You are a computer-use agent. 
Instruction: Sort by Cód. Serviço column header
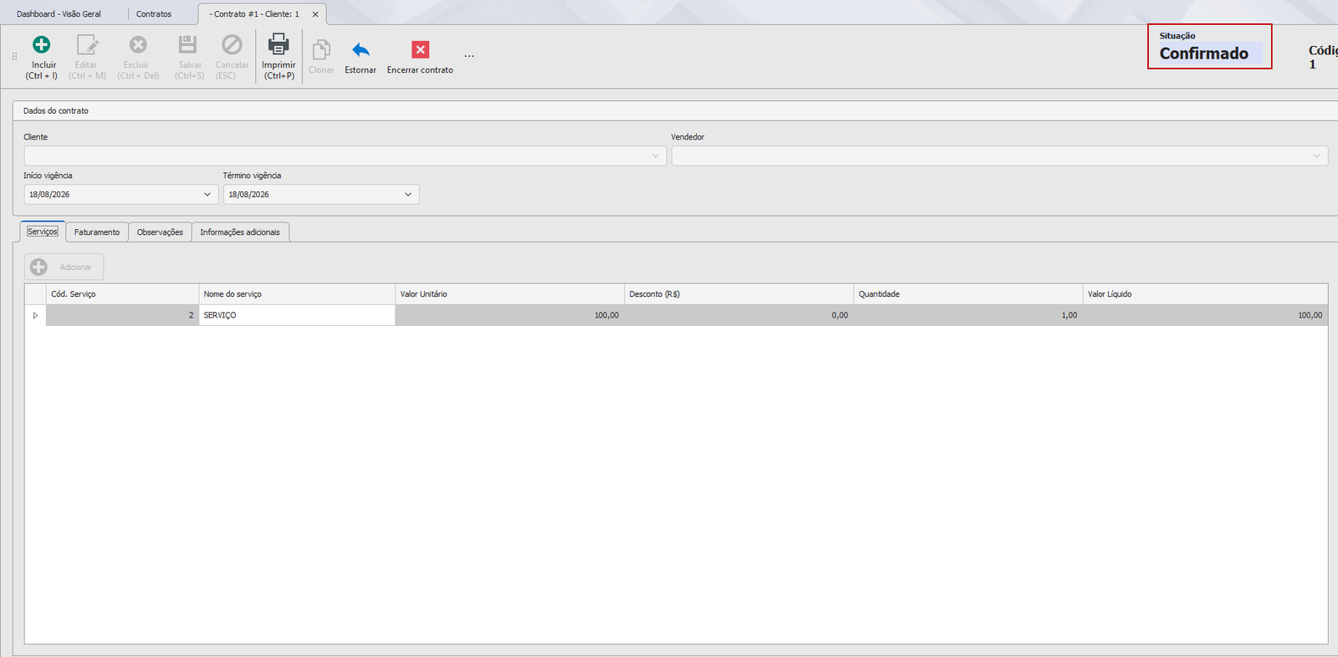(x=122, y=294)
